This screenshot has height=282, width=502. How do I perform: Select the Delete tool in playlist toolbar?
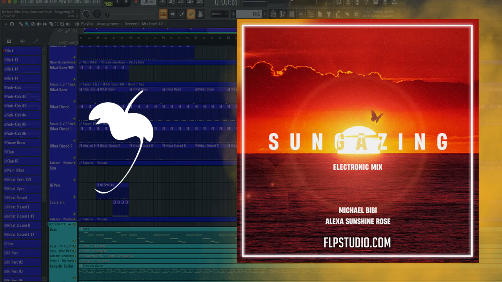point(33,24)
